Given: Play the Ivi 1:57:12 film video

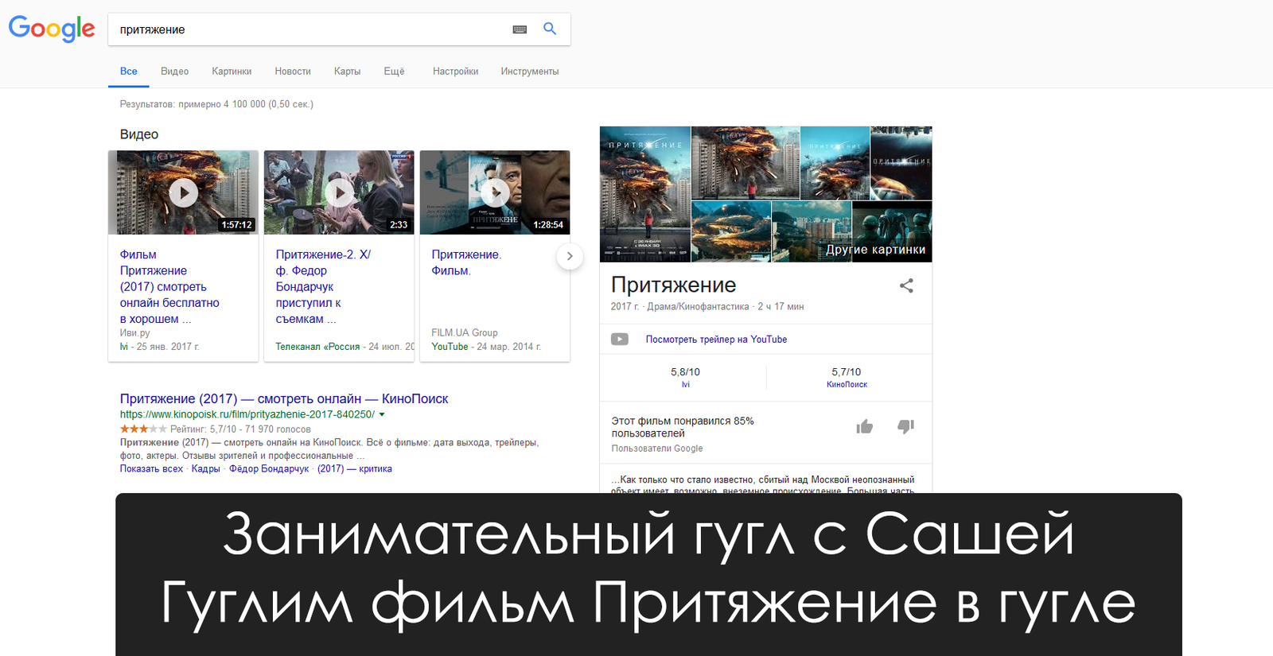Looking at the screenshot, I should [183, 192].
